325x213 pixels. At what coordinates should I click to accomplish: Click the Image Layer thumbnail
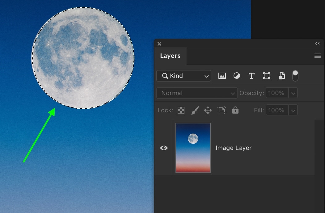(193, 148)
